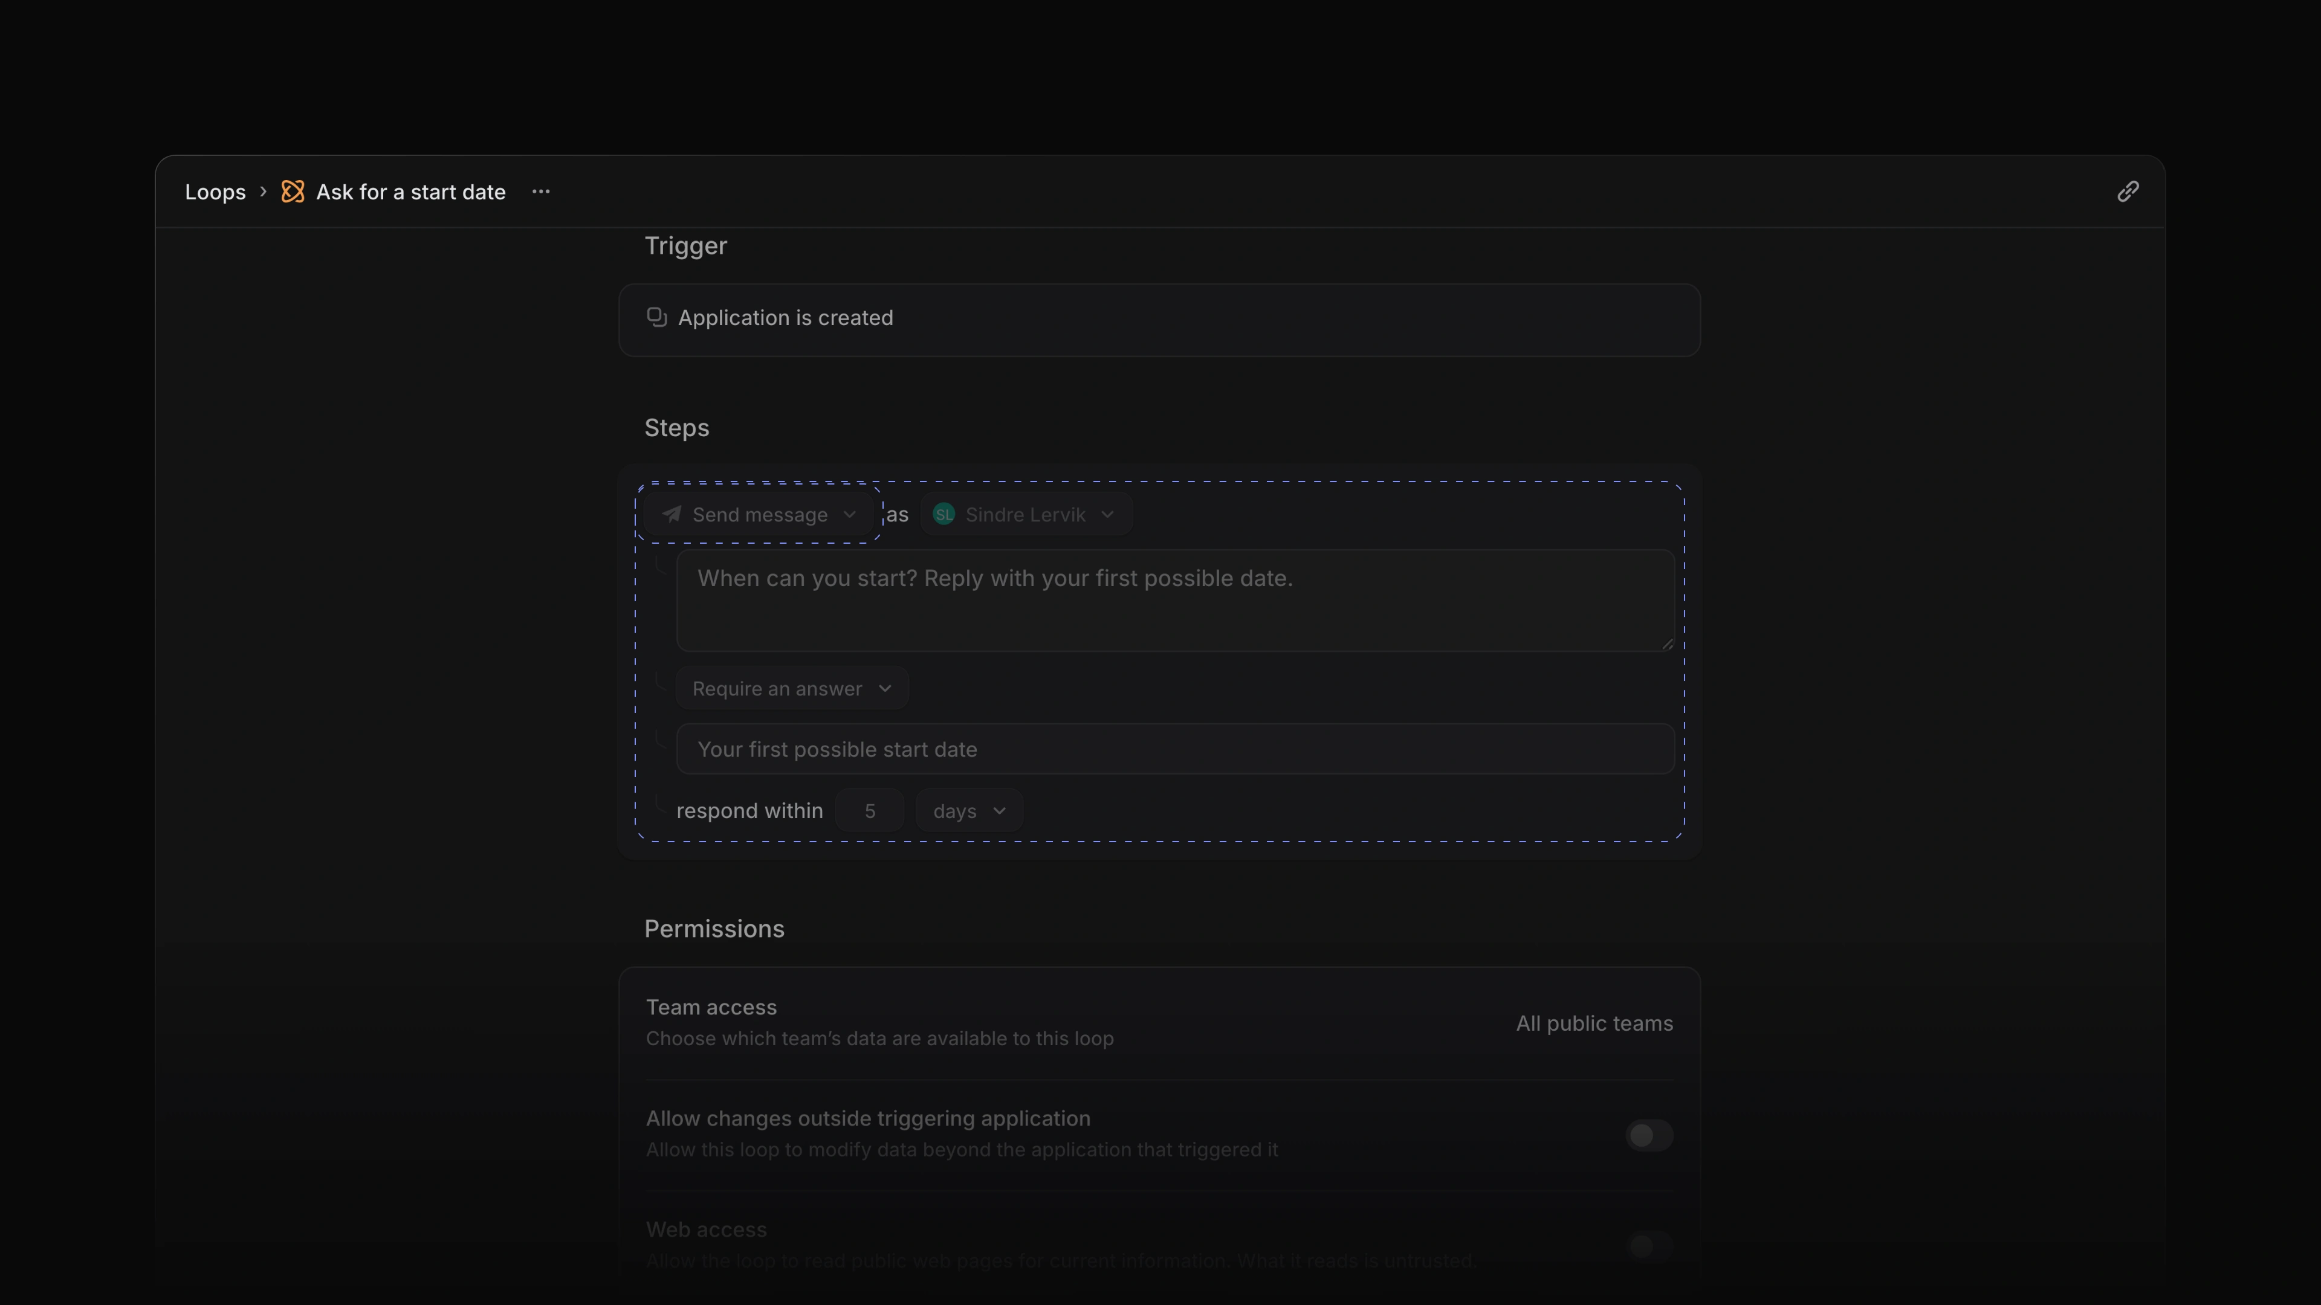Toggle Allow changes outside triggering application
The width and height of the screenshot is (2321, 1305).
(x=1649, y=1136)
